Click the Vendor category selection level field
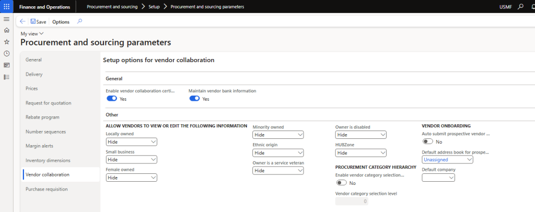Viewport: 535px width, 212px height. click(x=352, y=201)
